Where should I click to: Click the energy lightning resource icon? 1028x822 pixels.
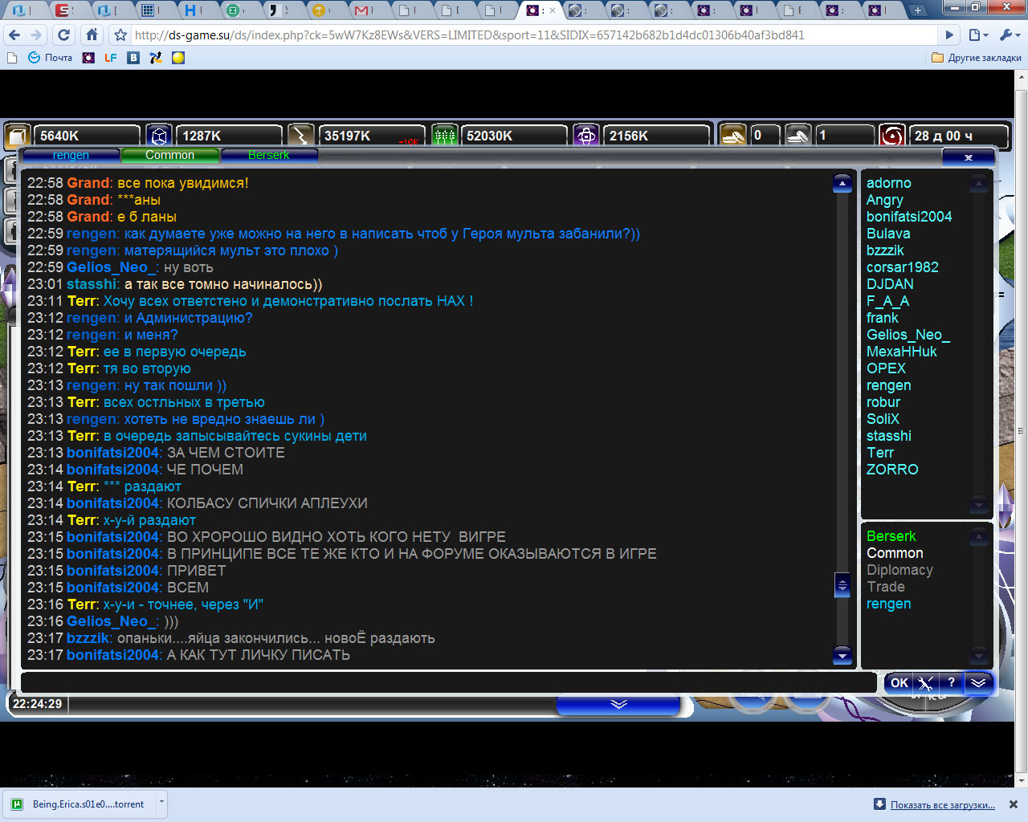(x=301, y=136)
